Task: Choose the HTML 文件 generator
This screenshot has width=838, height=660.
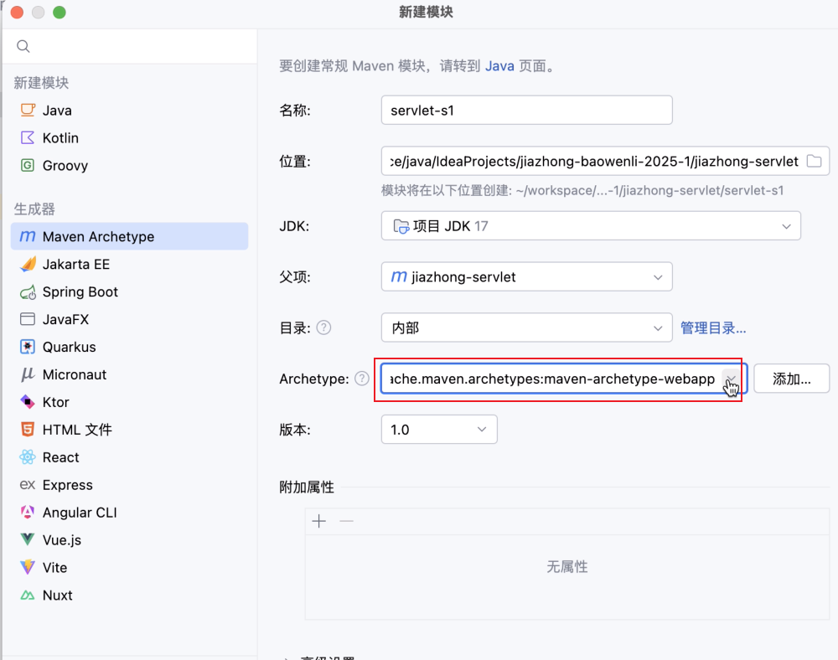Action: click(129, 430)
